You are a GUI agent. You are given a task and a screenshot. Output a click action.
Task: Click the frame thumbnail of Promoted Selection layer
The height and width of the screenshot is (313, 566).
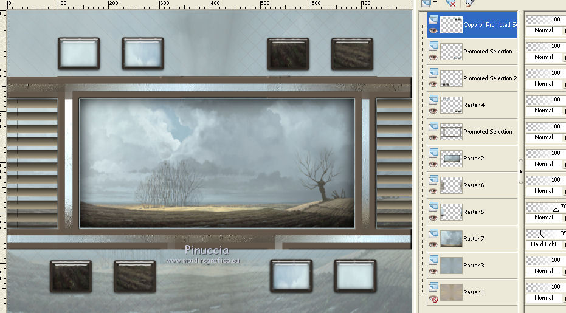[451, 132]
